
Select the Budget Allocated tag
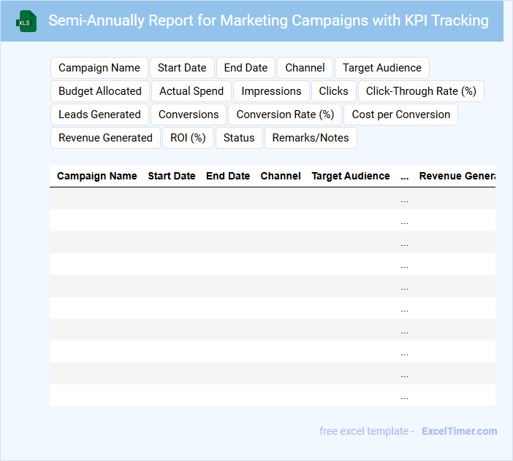coord(100,91)
